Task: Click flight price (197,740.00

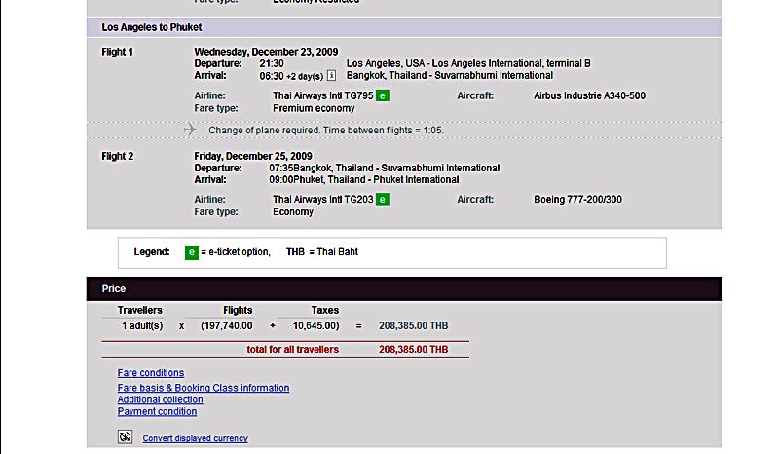Action: (x=227, y=325)
